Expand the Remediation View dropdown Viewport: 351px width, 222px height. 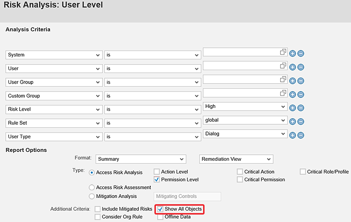click(x=236, y=159)
